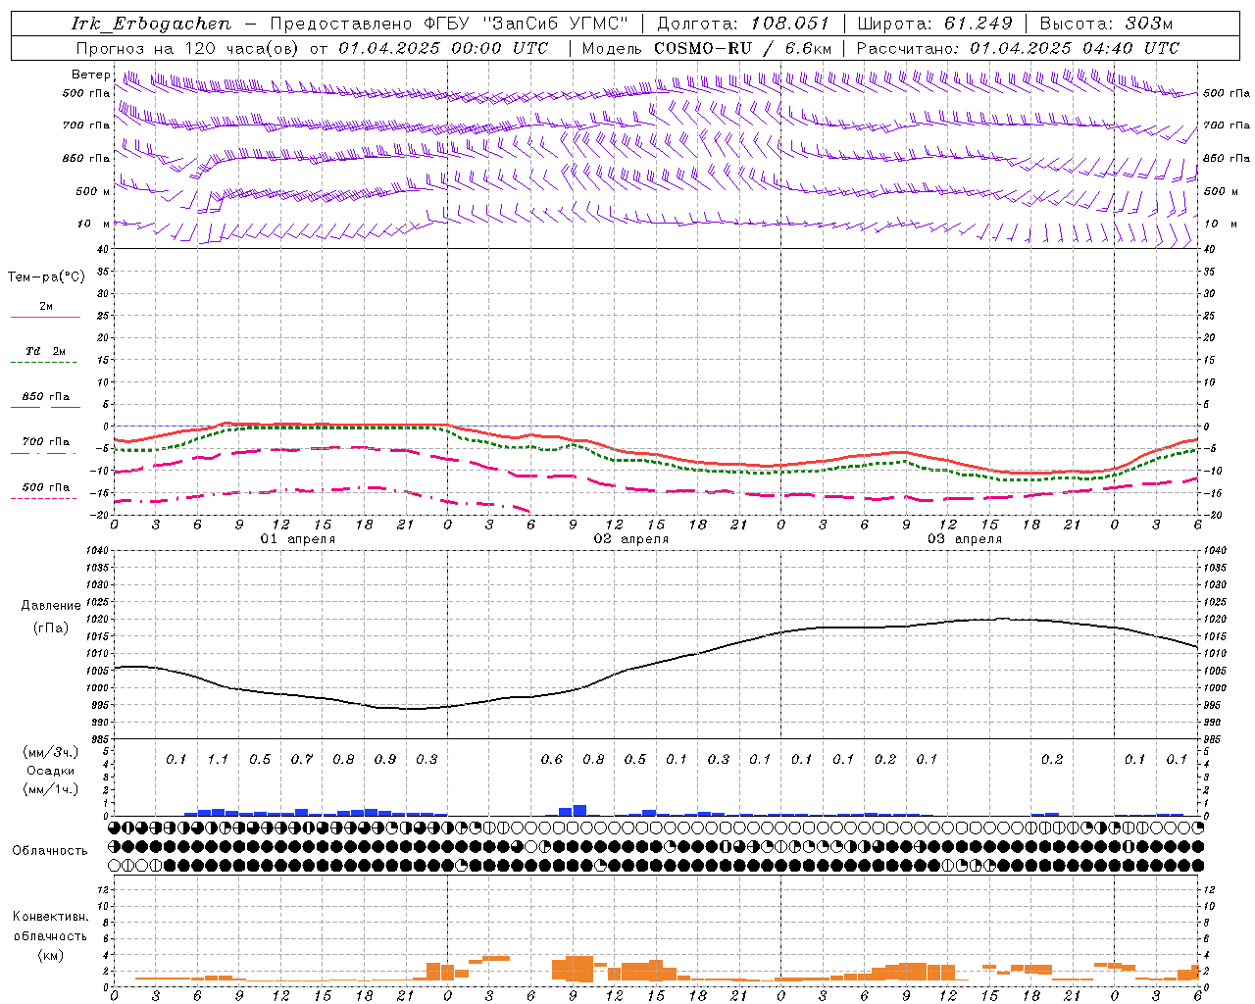Image resolution: width=1255 pixels, height=1004 pixels.
Task: Click the model name COSMO-RU / 6.6км
Action: click(743, 48)
